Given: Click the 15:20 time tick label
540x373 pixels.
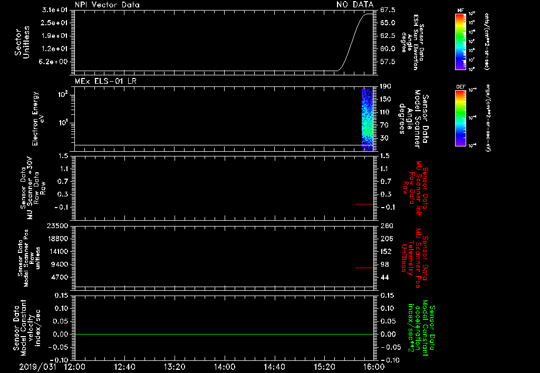Looking at the screenshot, I should pyautogui.click(x=324, y=367).
